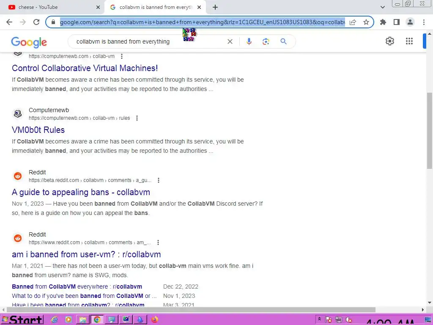The height and width of the screenshot is (325, 433).
Task: Click computernewb.com › collab-vm › rules URL text
Action: tap(79, 118)
